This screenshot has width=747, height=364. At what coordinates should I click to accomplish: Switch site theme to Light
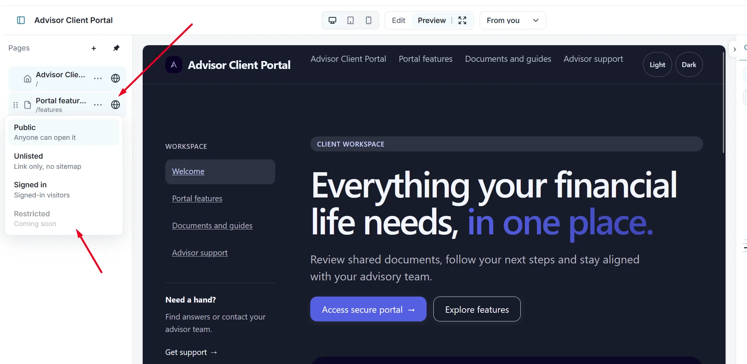coord(657,64)
